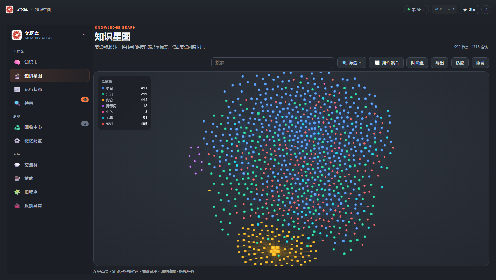496x280 pixels.
Task: Click the 知识 219 legend row
Action: coord(125,94)
